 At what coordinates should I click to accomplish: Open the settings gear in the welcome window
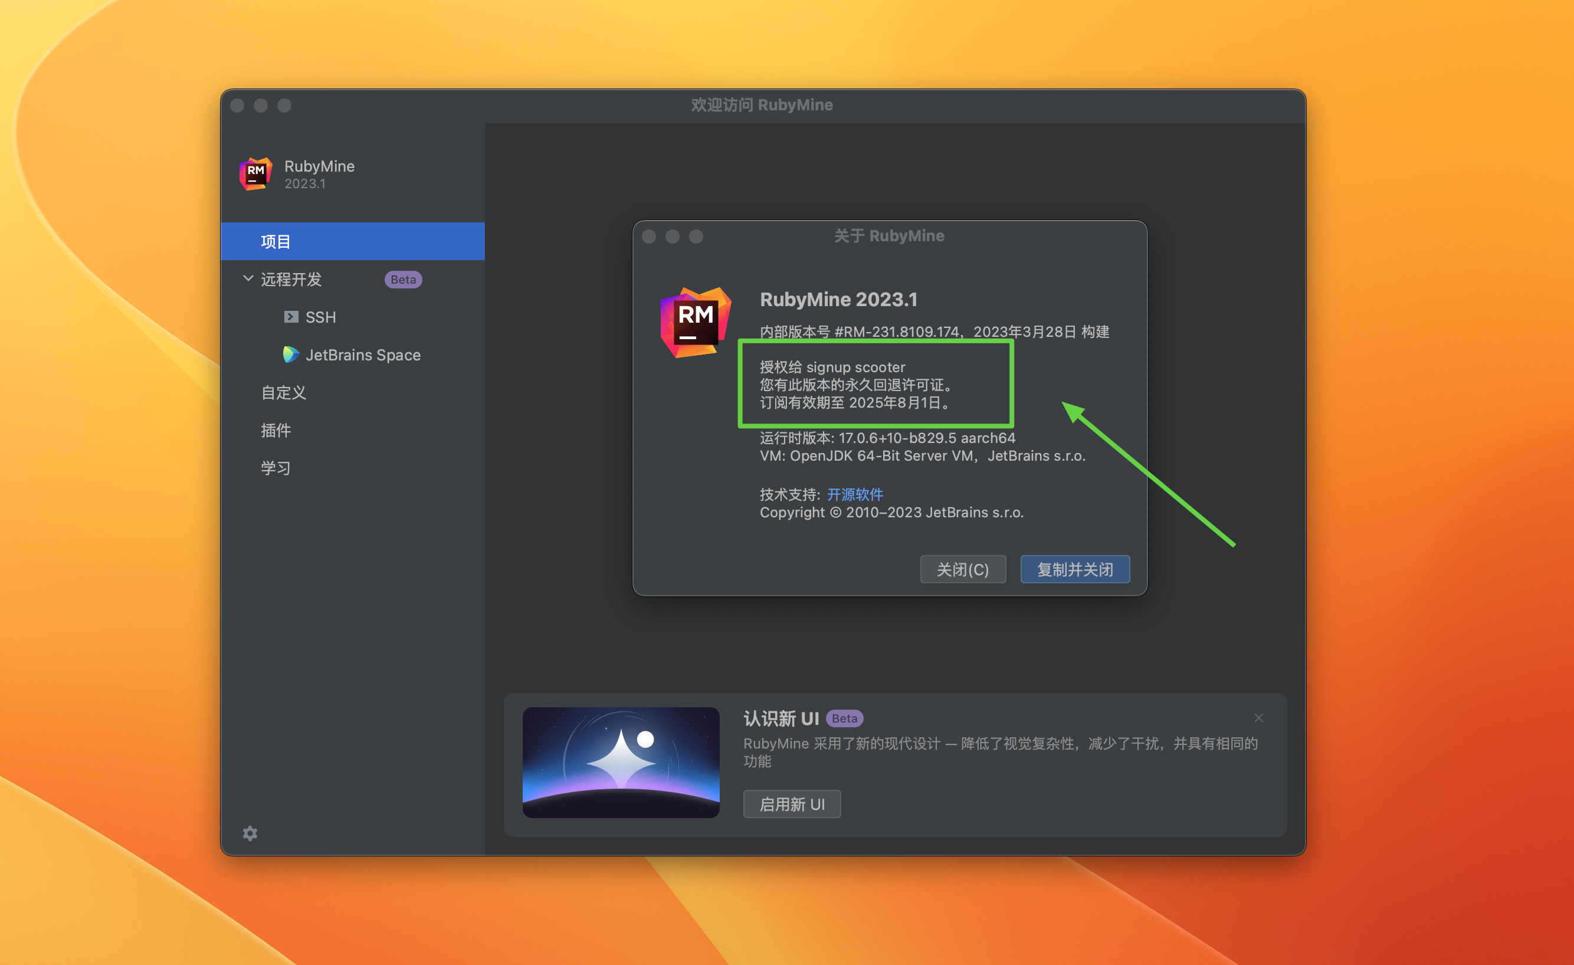[250, 833]
